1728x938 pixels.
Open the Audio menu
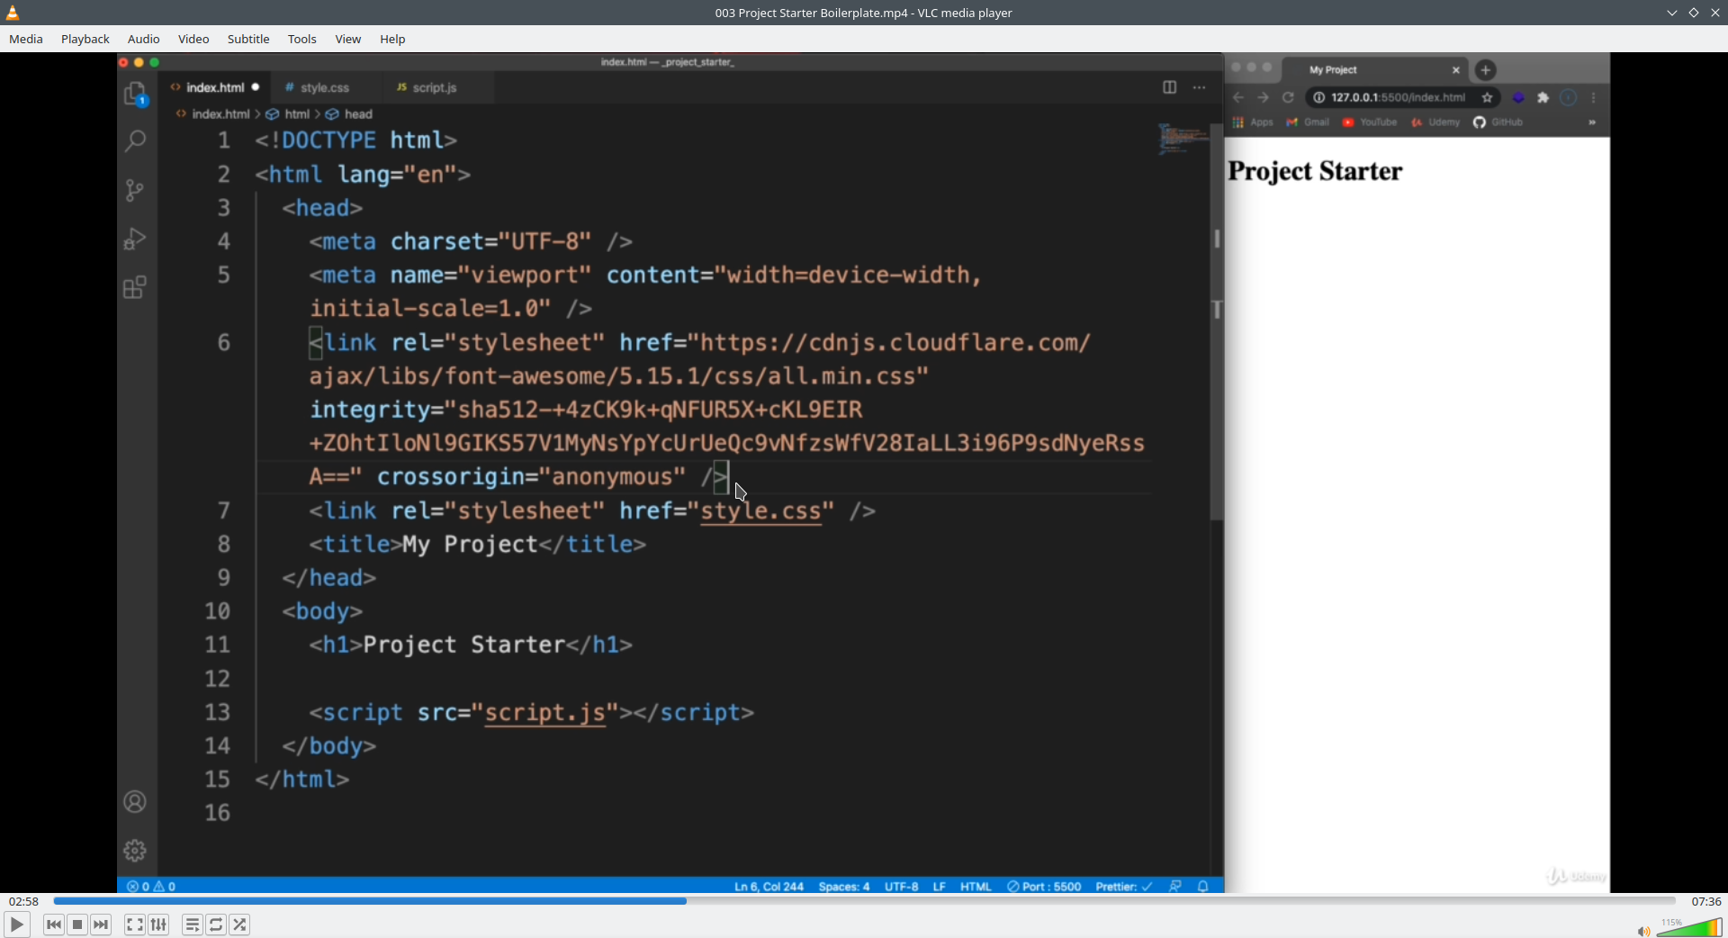pyautogui.click(x=144, y=39)
